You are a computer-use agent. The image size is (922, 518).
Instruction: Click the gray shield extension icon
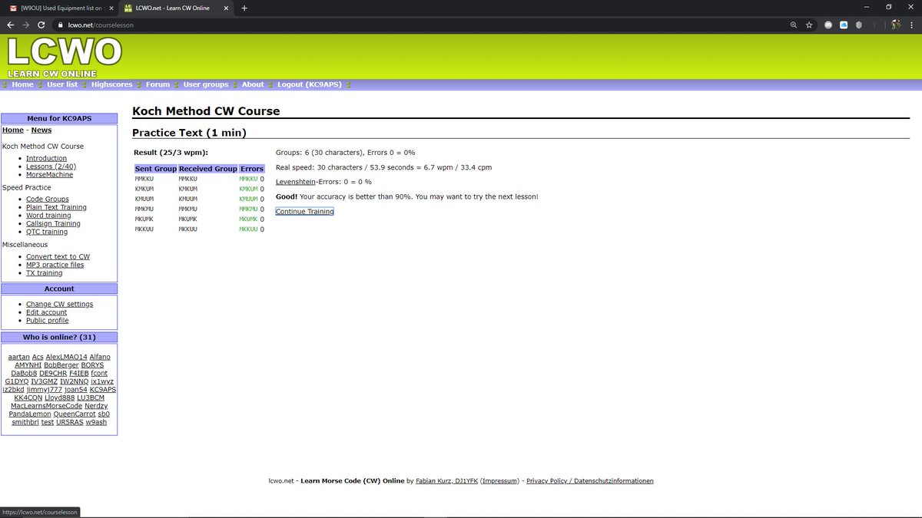click(x=857, y=25)
